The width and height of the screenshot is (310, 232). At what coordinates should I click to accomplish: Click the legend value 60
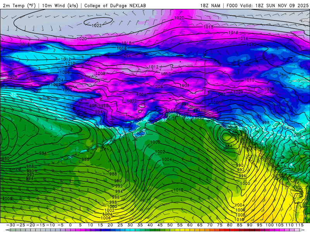coord(190,225)
